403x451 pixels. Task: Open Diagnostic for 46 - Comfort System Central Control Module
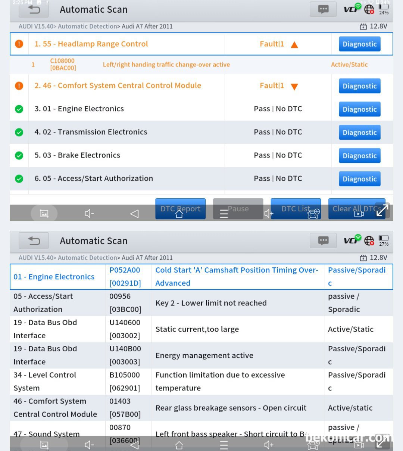pyautogui.click(x=360, y=86)
